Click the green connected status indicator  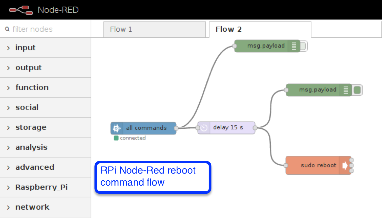pyautogui.click(x=116, y=138)
